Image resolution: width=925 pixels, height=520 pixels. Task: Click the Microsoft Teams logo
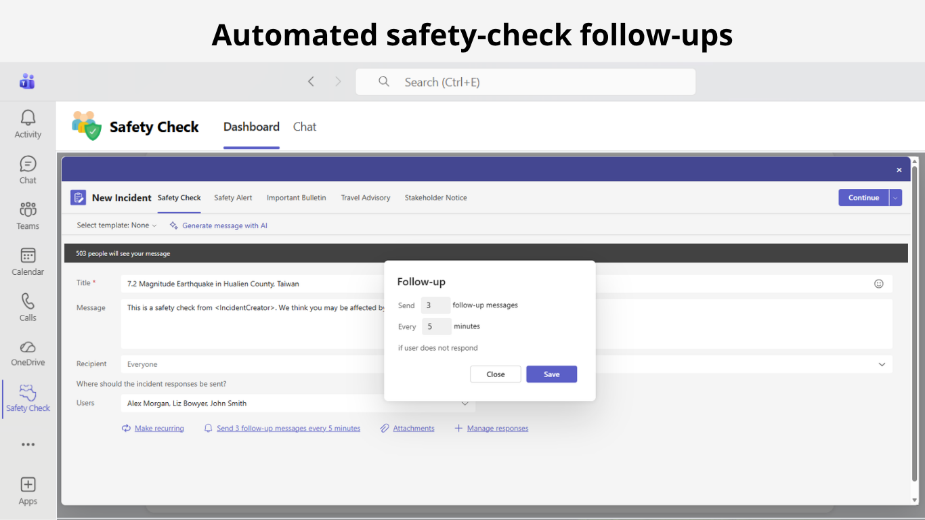27,81
